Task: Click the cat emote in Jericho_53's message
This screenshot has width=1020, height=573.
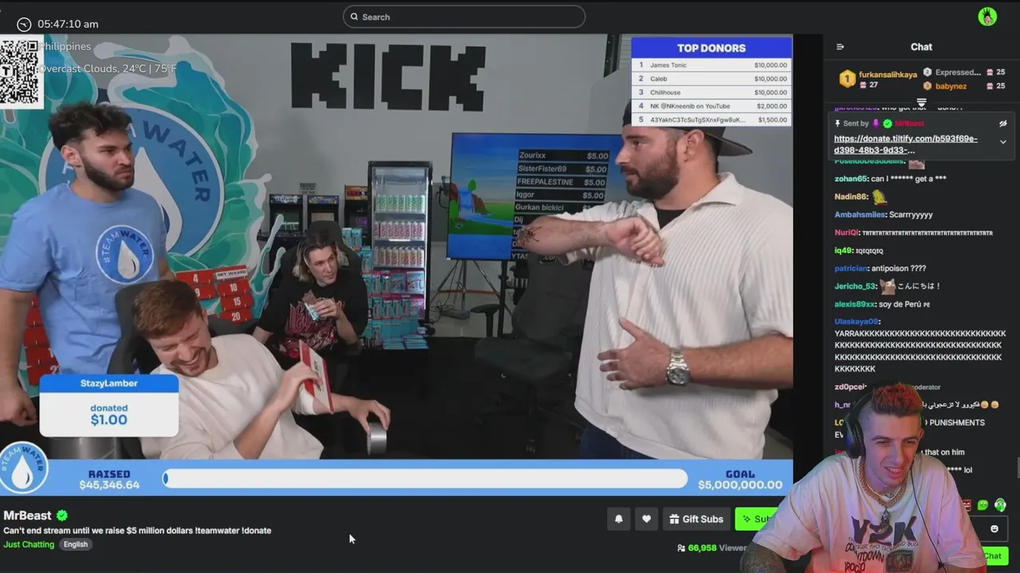Action: click(888, 285)
